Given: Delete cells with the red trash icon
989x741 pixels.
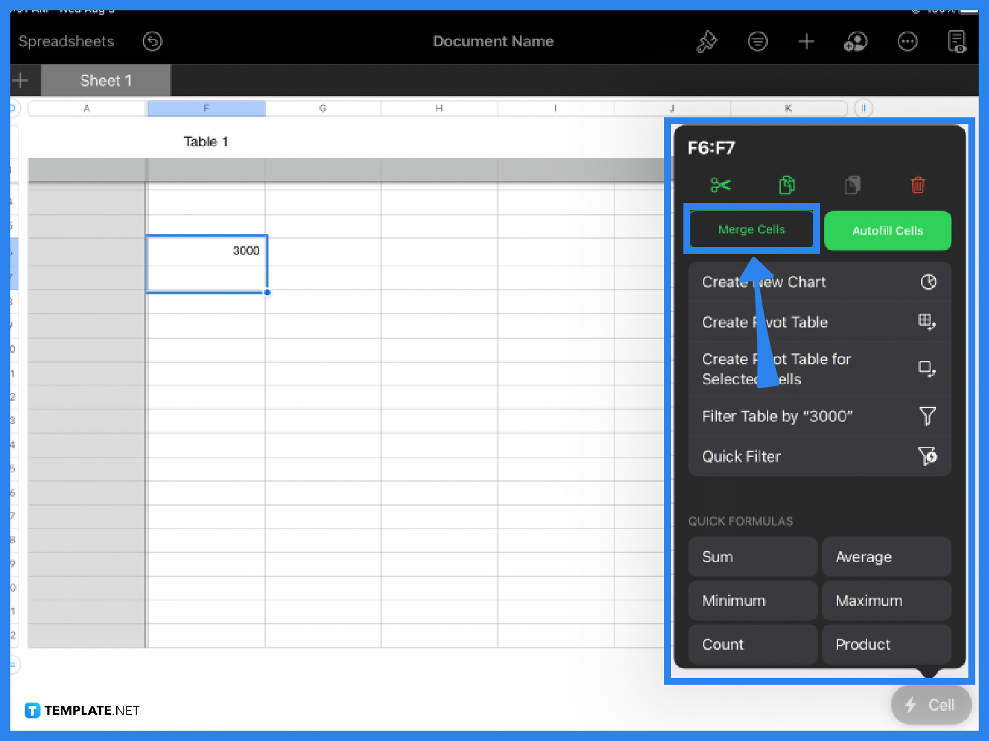Looking at the screenshot, I should [x=918, y=185].
